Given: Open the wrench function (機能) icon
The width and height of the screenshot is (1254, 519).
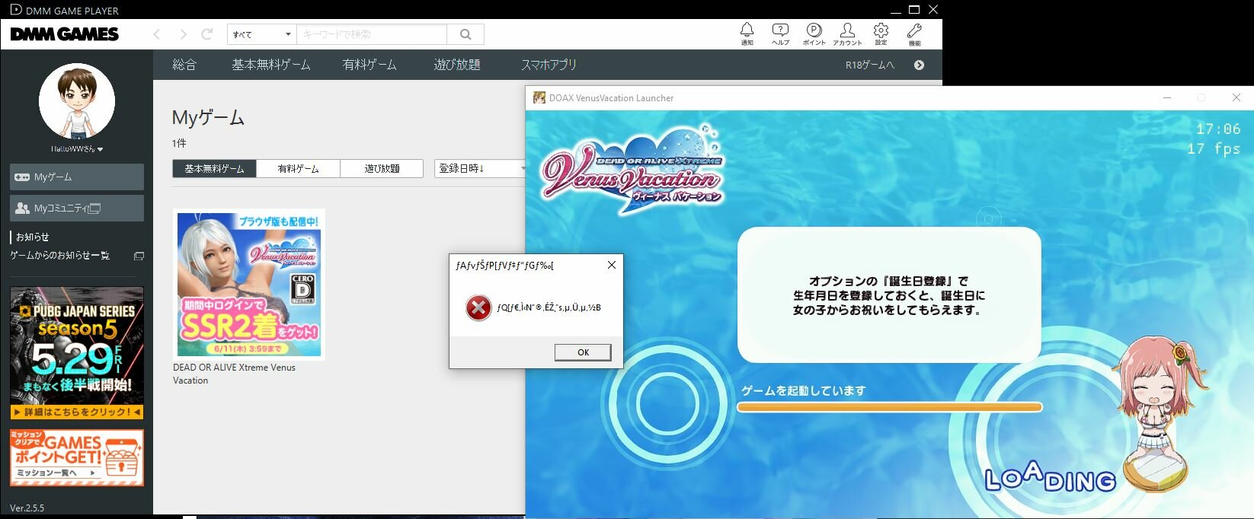Looking at the screenshot, I should click(x=914, y=33).
